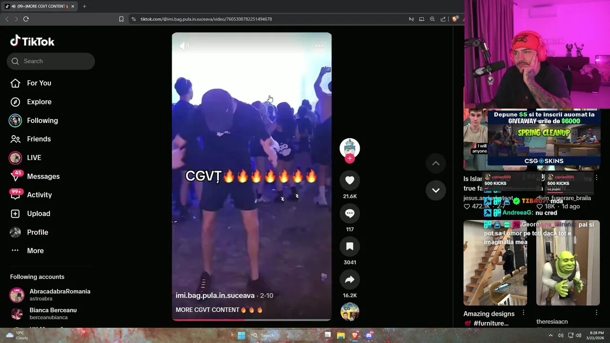This screenshot has width=610, height=343.
Task: Open options for the Amazing designs video
Action: point(523,313)
